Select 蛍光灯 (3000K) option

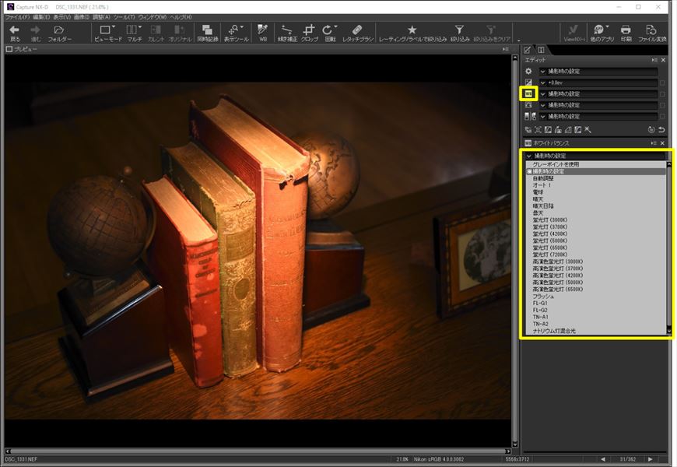pyautogui.click(x=596, y=220)
